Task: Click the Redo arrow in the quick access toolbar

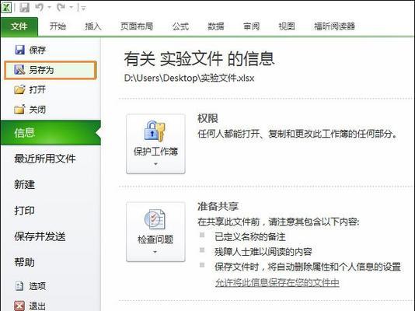Action: point(61,7)
